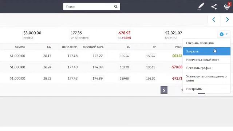The width and height of the screenshot is (233, 131).
Task: Click the 177.35 average open value
Action: [76, 33]
